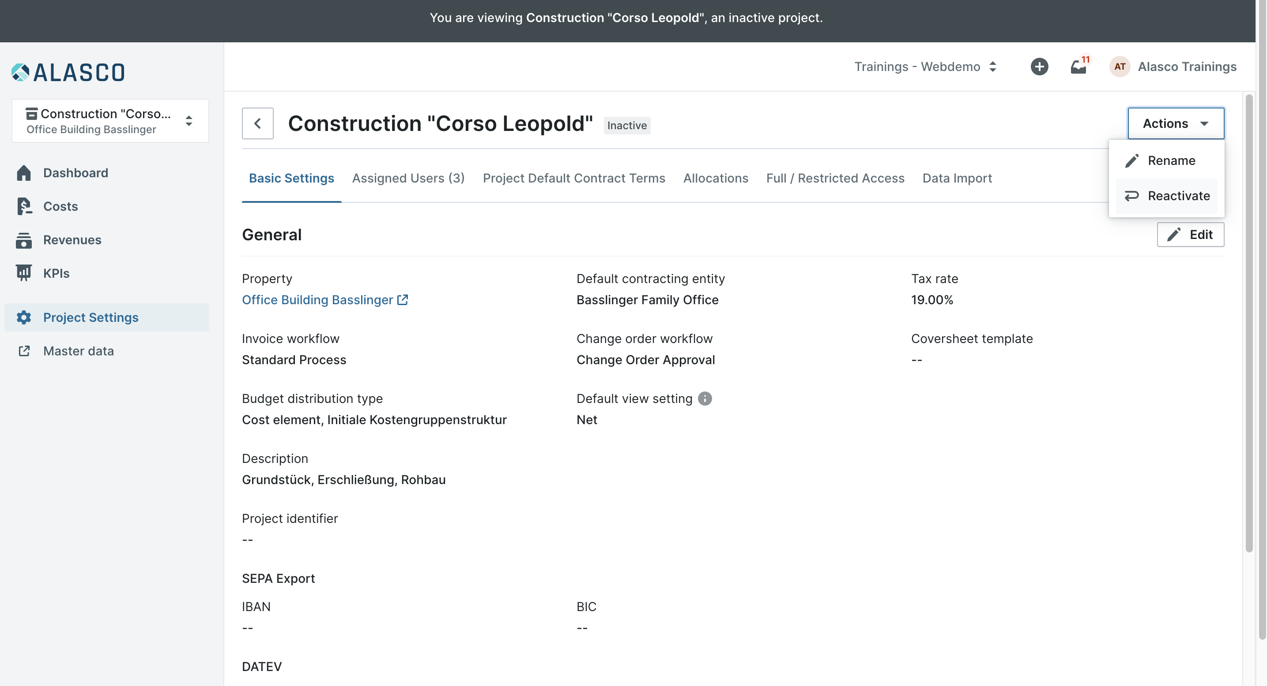Open Project Default Contract Terms tab

click(x=573, y=178)
